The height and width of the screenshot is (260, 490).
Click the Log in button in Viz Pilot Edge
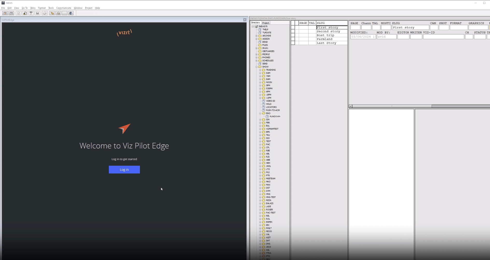tap(124, 169)
